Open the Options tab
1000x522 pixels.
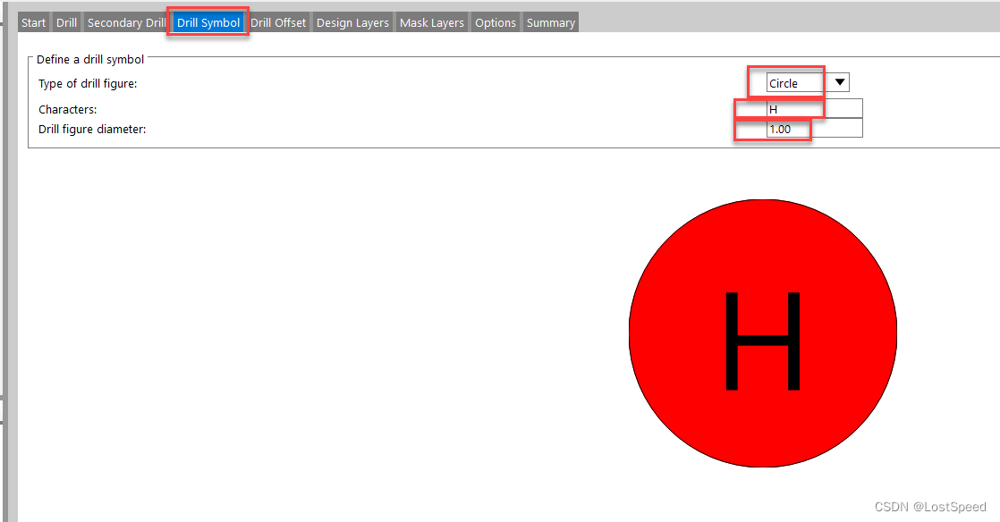[x=496, y=22]
